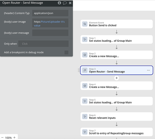Open Step 7 Scroll to entry step

point(116,132)
